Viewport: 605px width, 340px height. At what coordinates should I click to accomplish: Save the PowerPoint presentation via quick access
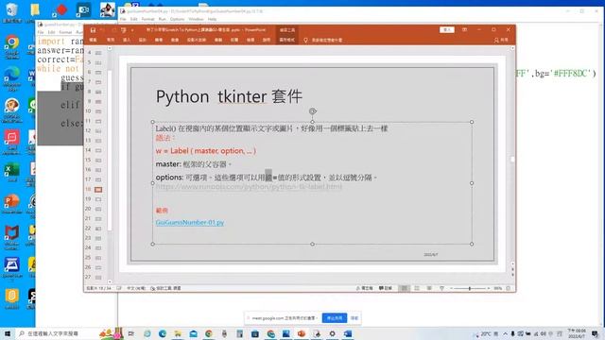93,30
